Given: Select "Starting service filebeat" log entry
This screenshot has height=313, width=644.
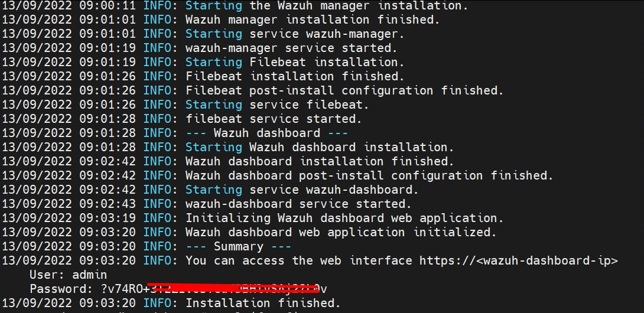Looking at the screenshot, I should (277, 105).
